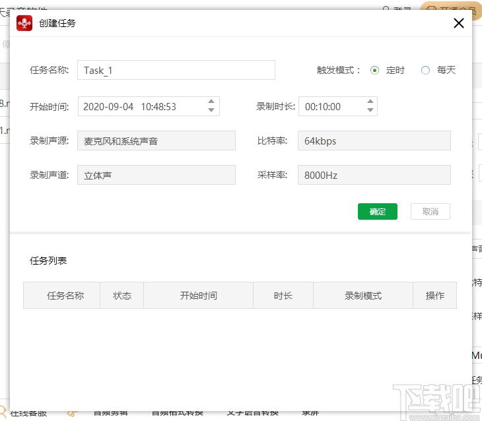Click the 任务名称 column header
Image resolution: width=482 pixels, height=421 pixels.
[x=62, y=296]
